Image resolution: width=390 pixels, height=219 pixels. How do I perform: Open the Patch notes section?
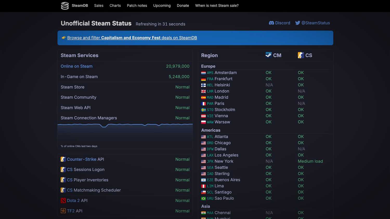point(137,5)
